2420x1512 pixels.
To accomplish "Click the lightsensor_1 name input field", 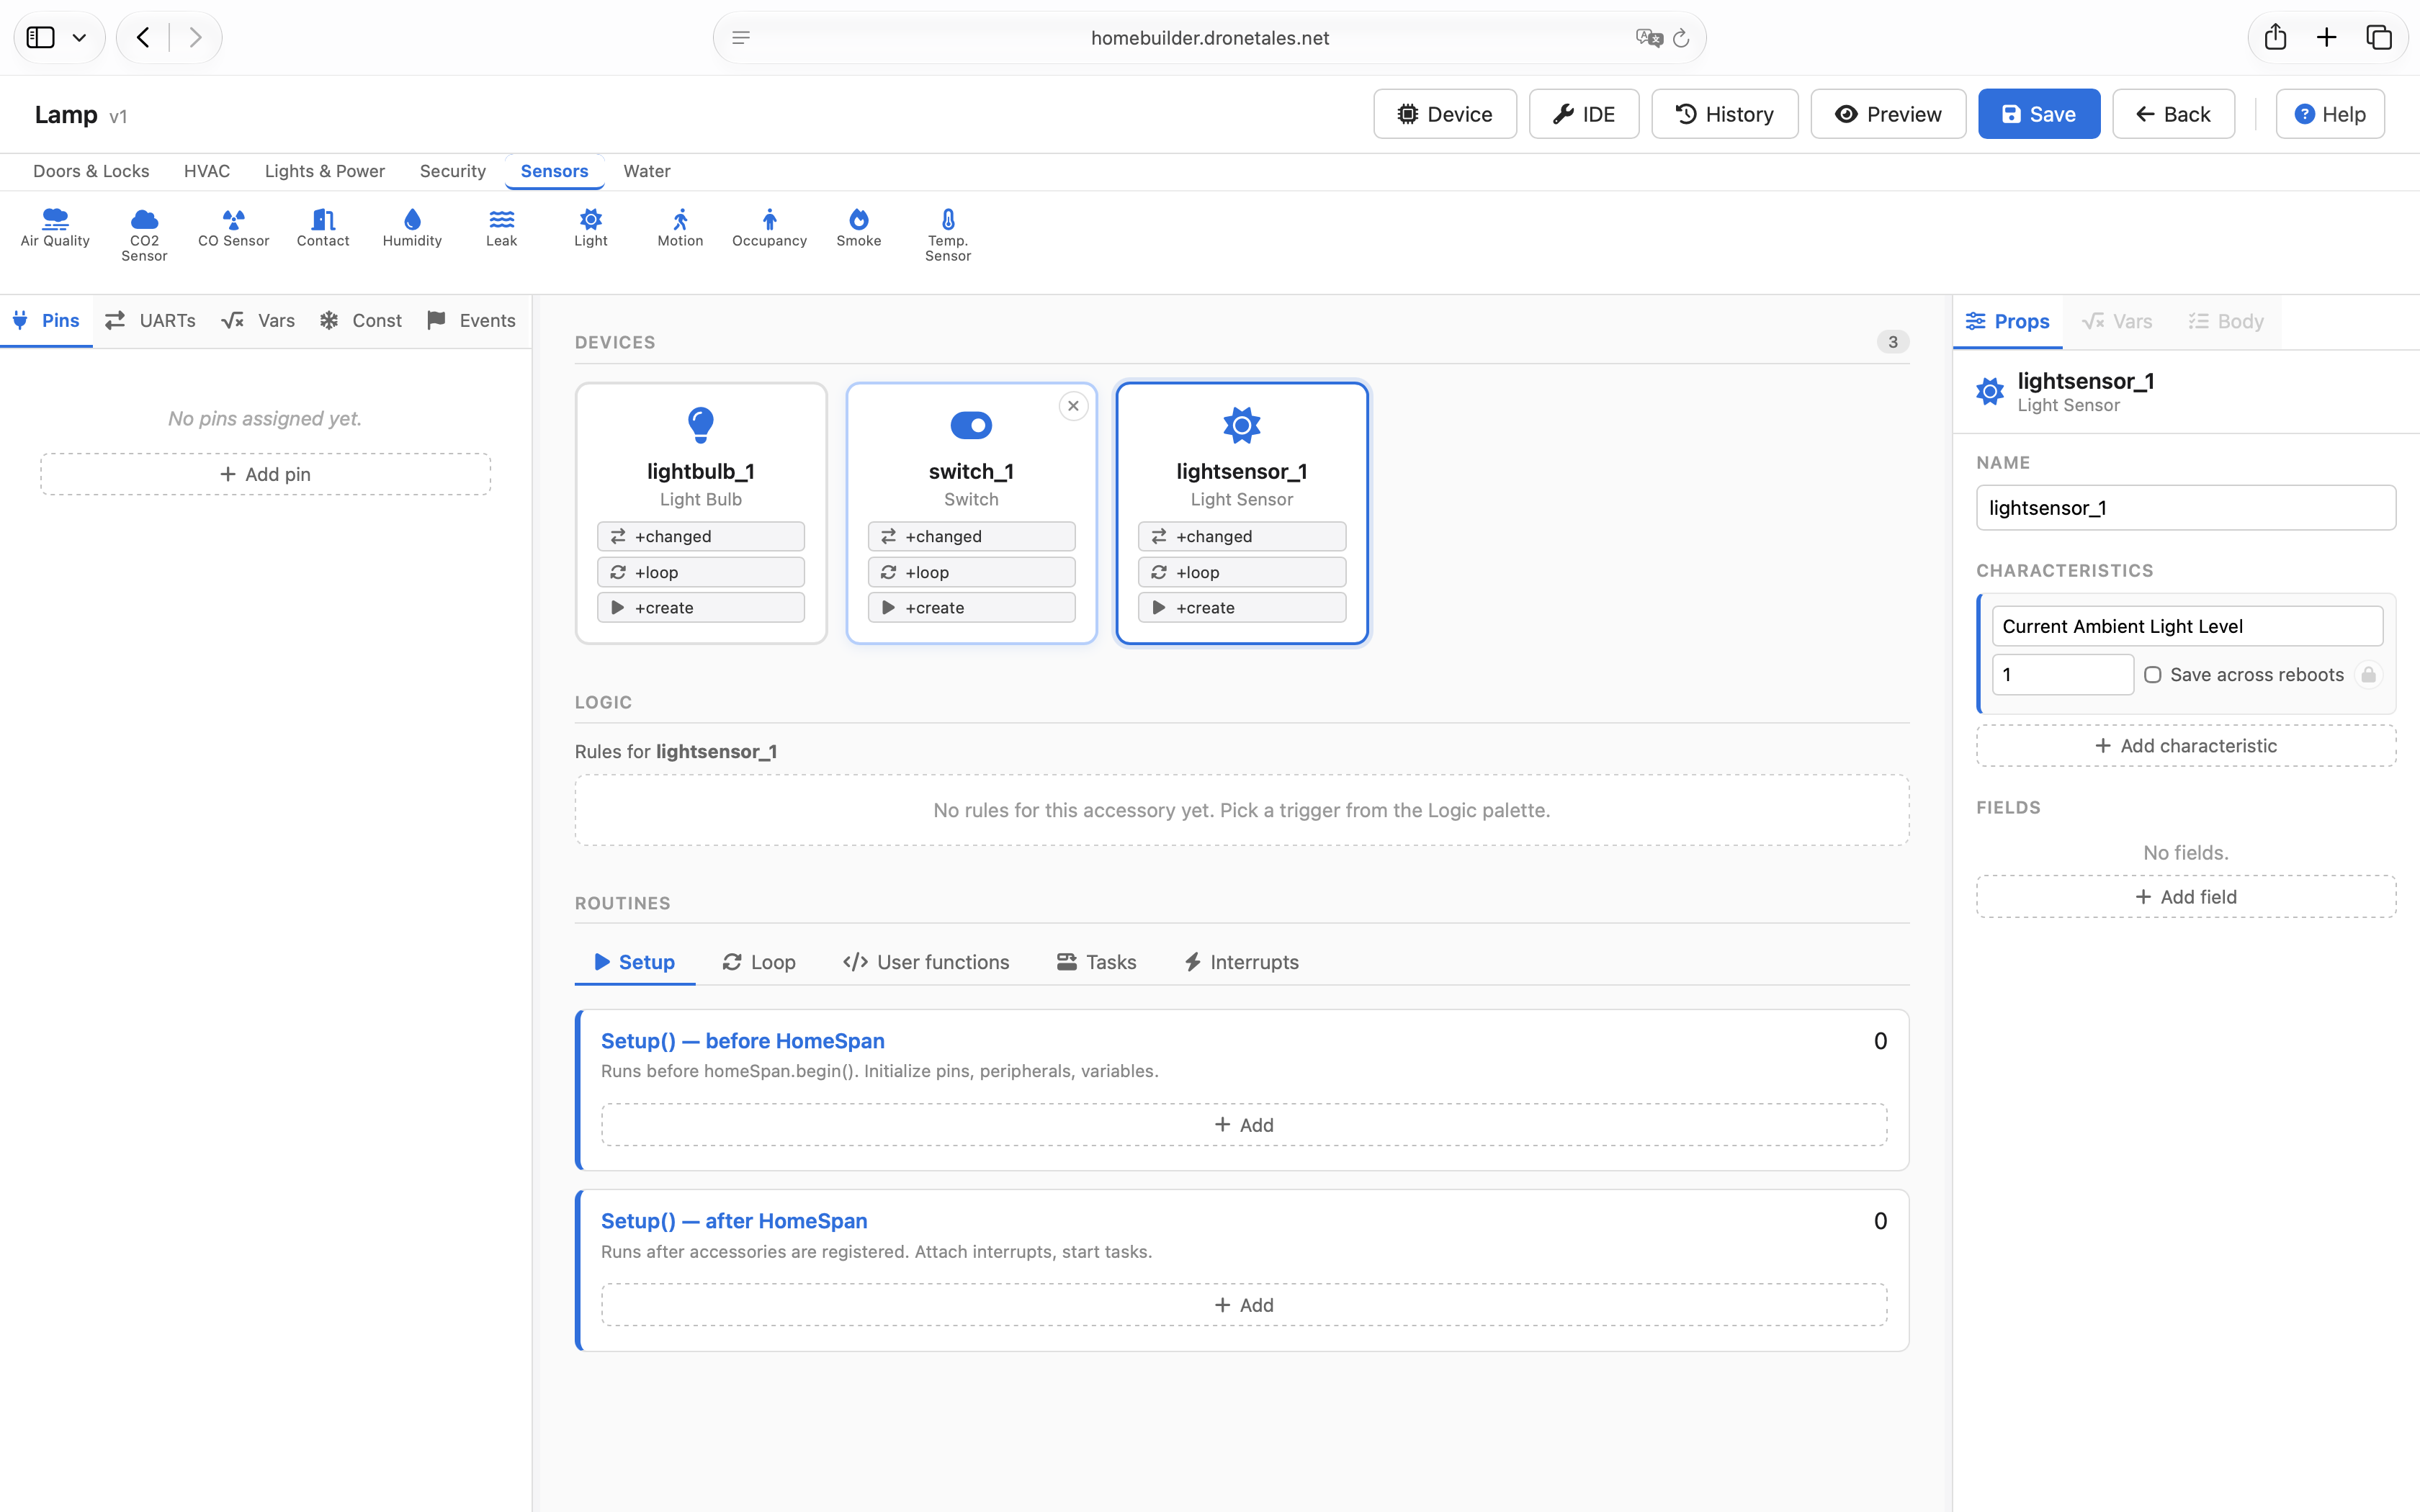I will (x=2186, y=508).
